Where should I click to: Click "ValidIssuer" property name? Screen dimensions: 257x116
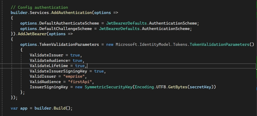[43, 76]
